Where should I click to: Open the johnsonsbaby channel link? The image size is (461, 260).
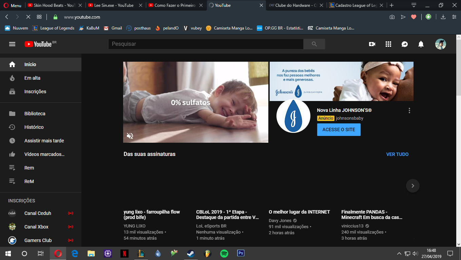click(349, 118)
